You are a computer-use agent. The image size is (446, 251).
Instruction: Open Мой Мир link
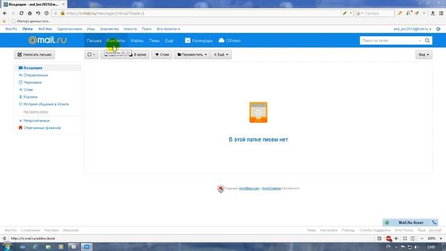point(45,29)
